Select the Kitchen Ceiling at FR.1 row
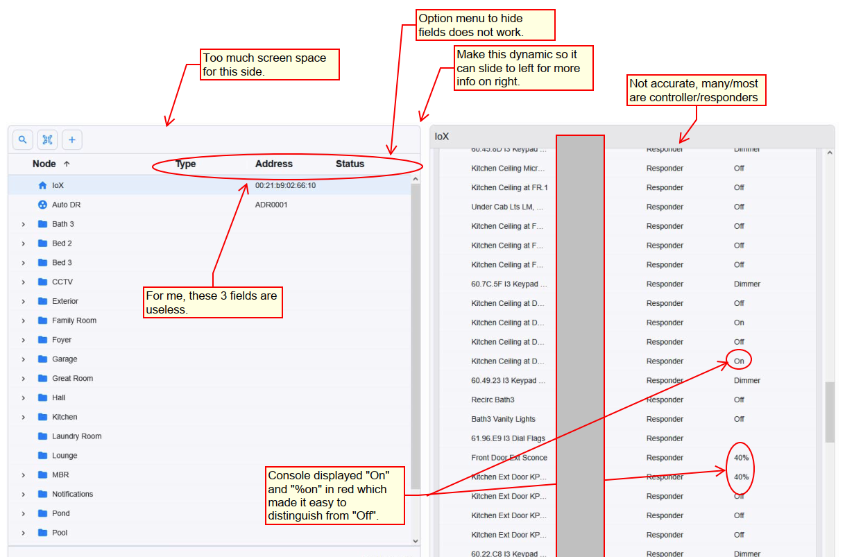Image resolution: width=854 pixels, height=557 pixels. pos(626,187)
